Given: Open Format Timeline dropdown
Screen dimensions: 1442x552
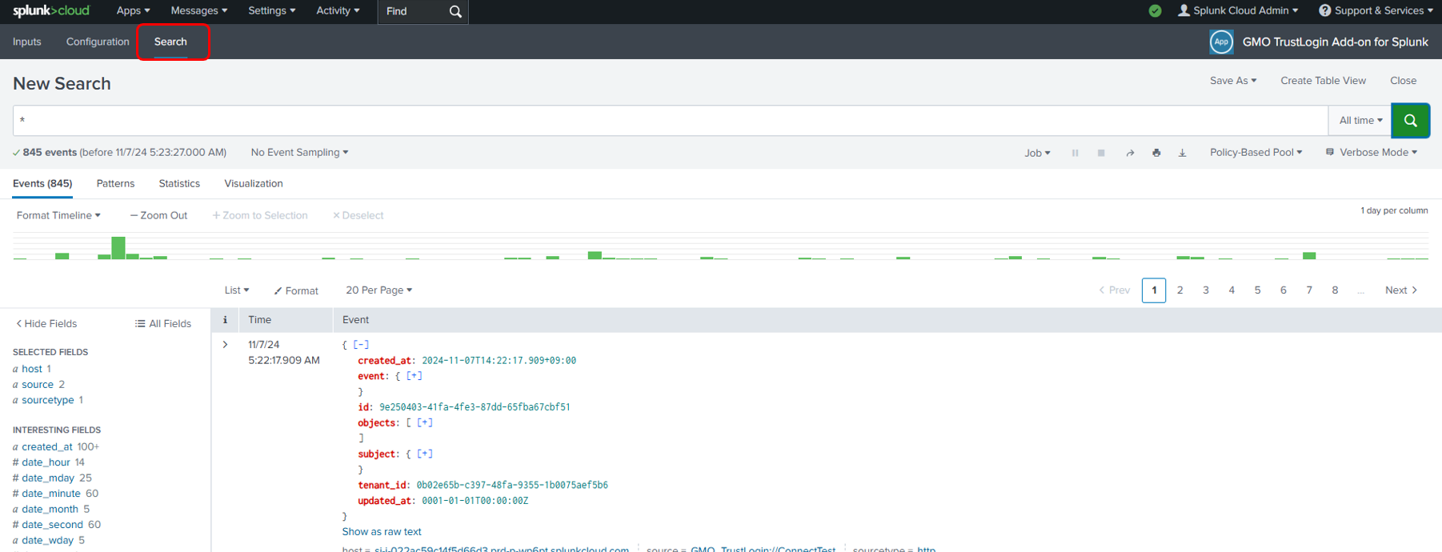Looking at the screenshot, I should pyautogui.click(x=58, y=215).
